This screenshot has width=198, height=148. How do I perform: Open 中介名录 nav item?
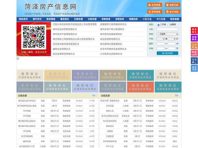click(161, 19)
